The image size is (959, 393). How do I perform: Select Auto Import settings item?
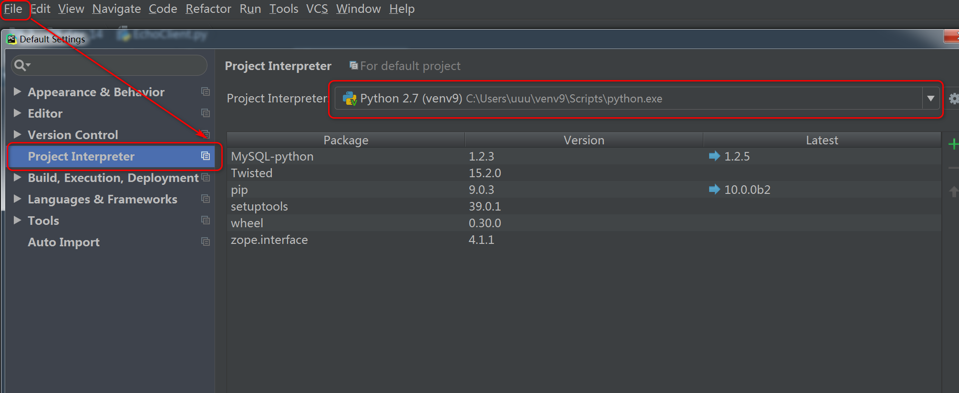pos(63,242)
